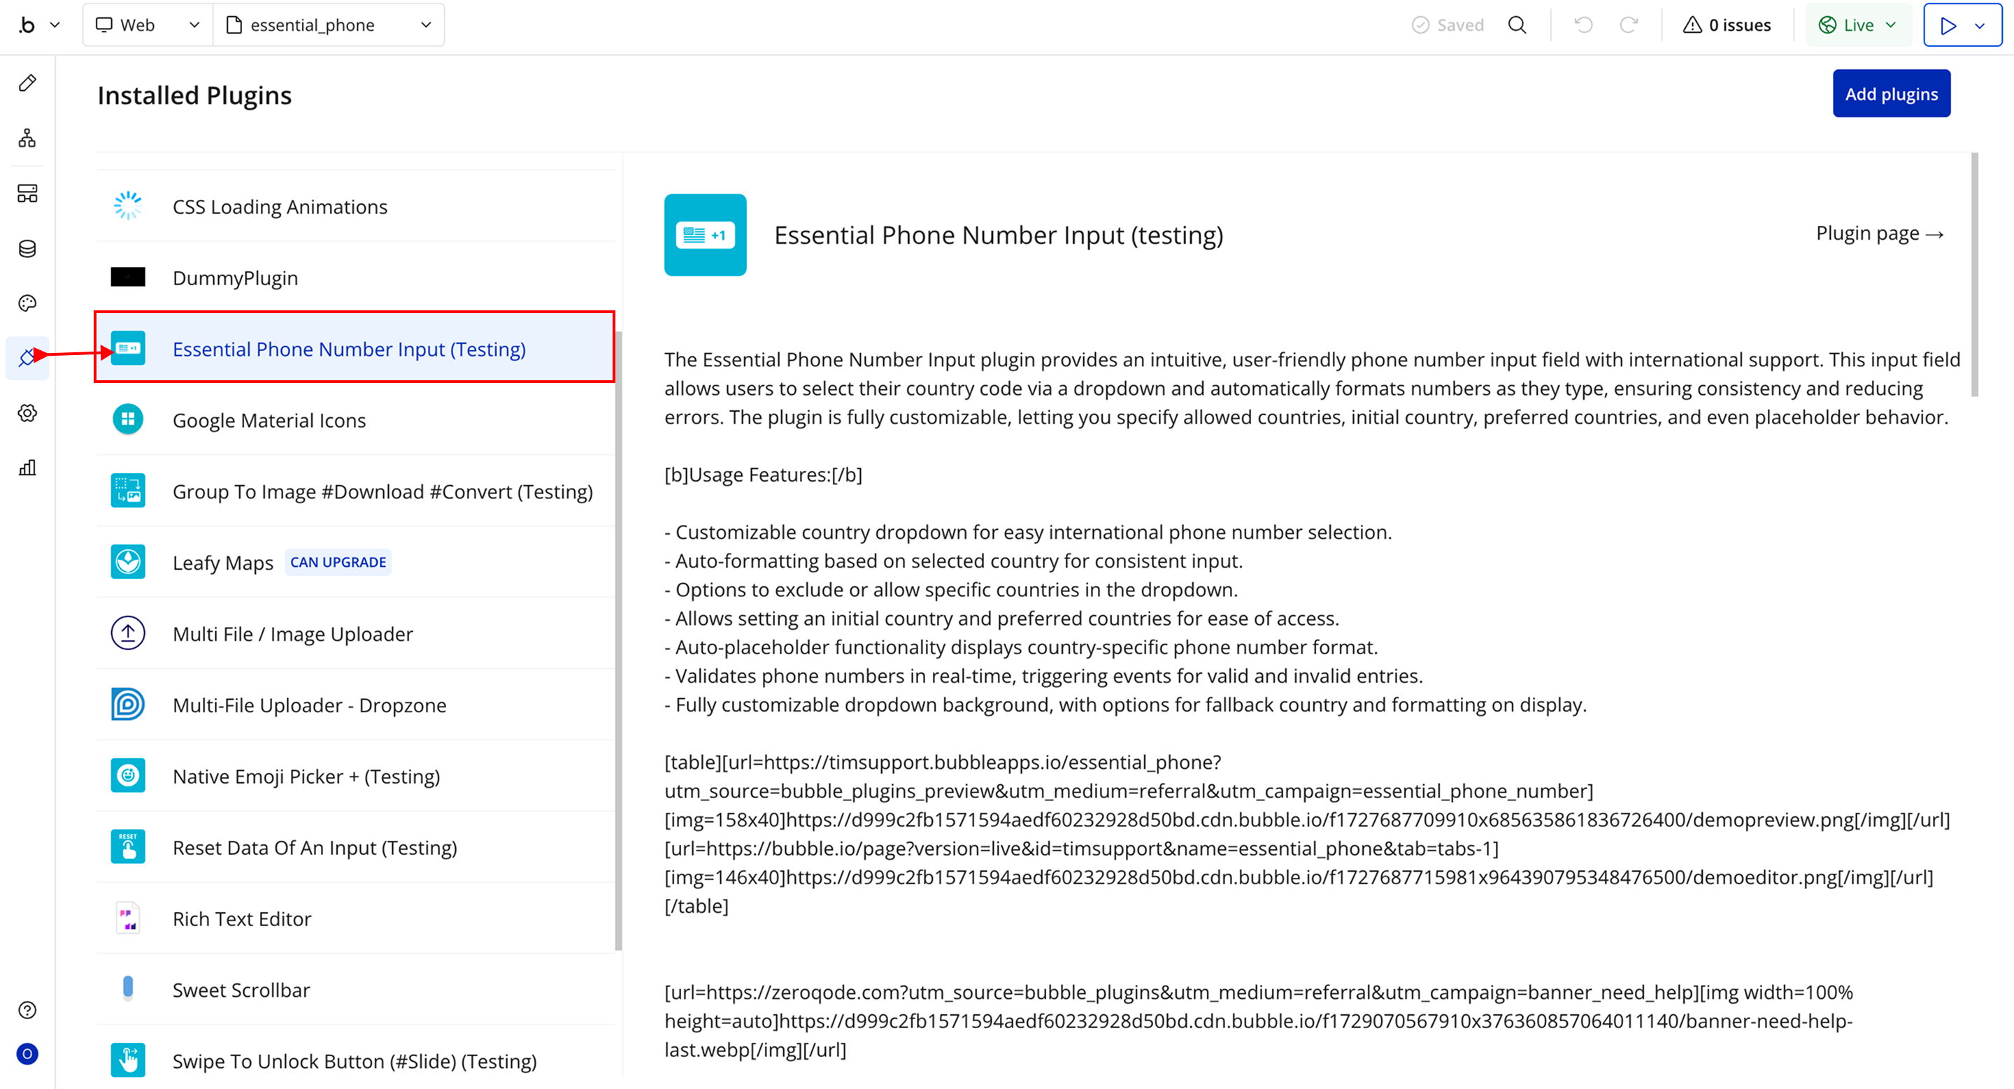Open the Plugin page link
2014x1089 pixels.
tap(1879, 233)
